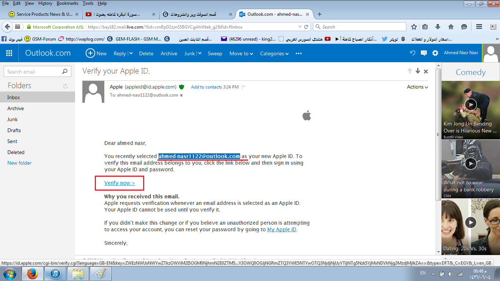Image resolution: width=500 pixels, height=281 pixels.
Task: Open Windows Explorer from the taskbar
Action: 78,274
